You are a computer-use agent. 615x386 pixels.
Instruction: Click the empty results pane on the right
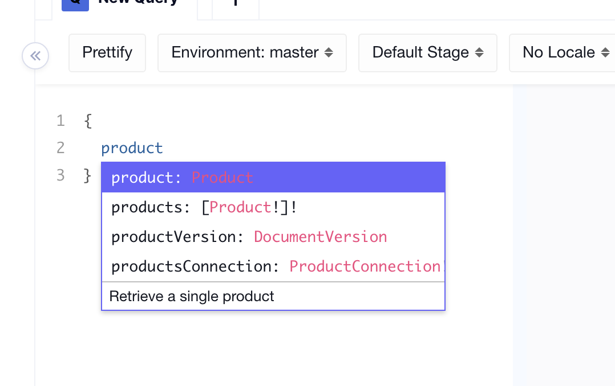point(564,228)
